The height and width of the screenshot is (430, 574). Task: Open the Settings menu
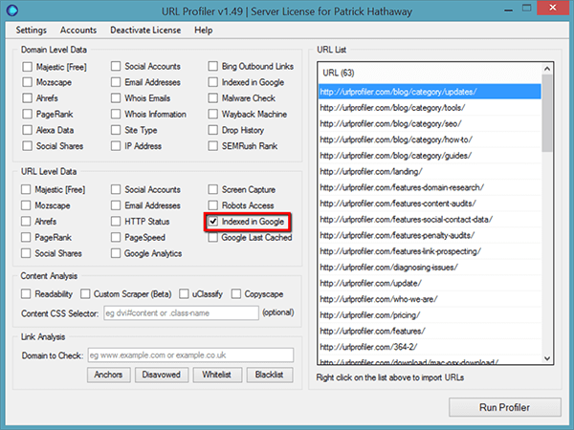pos(32,30)
